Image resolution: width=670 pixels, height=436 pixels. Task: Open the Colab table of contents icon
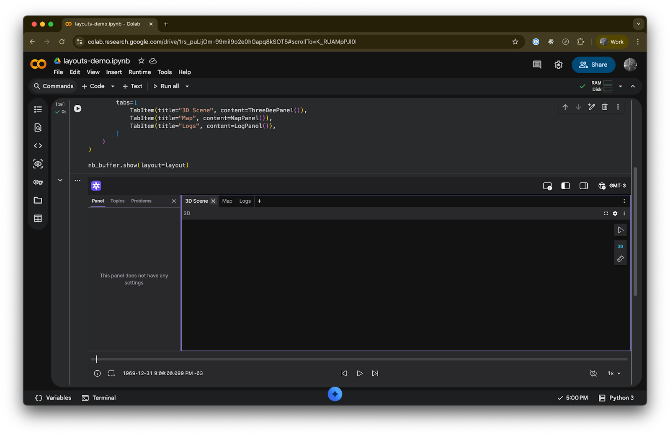[38, 109]
